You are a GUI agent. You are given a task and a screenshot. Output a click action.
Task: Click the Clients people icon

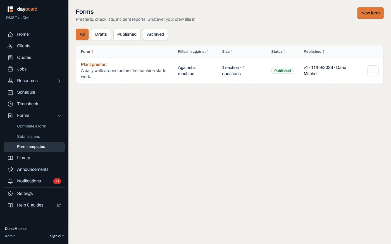[10, 46]
